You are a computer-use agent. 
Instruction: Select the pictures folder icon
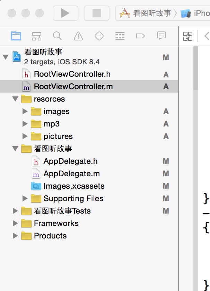coord(36,136)
